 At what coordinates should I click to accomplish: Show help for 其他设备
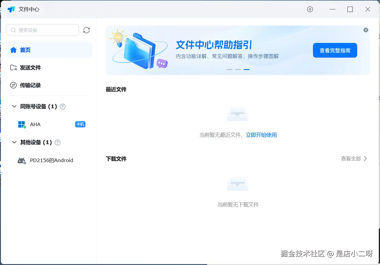click(58, 143)
